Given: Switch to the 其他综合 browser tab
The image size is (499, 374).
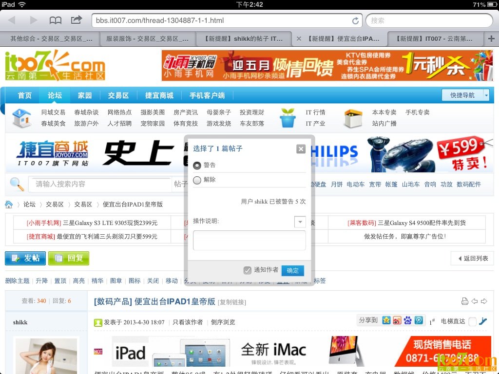Looking at the screenshot, I should click(x=51, y=39).
